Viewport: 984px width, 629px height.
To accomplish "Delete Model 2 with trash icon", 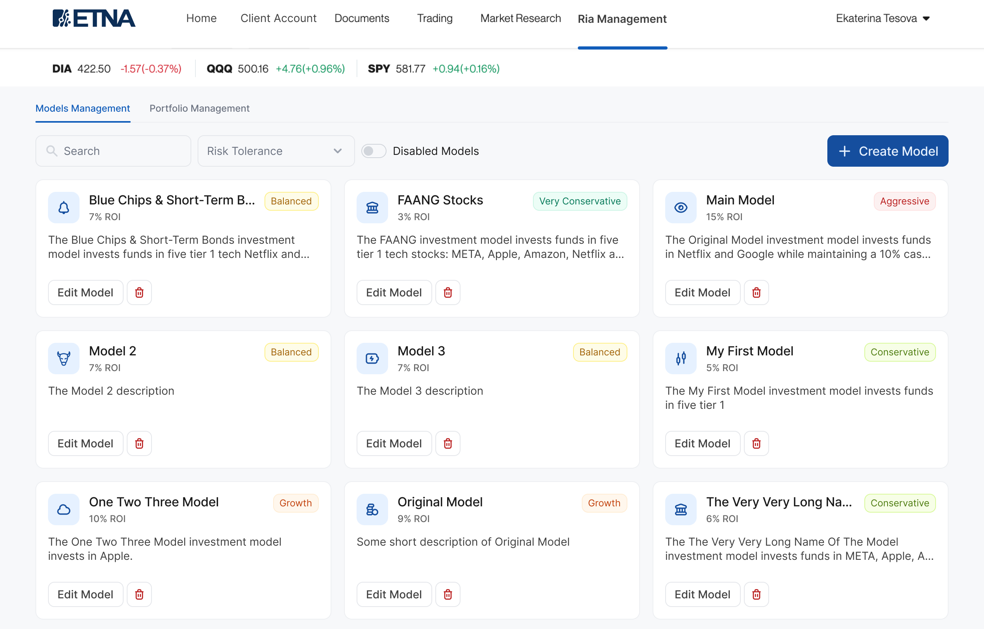I will (139, 443).
